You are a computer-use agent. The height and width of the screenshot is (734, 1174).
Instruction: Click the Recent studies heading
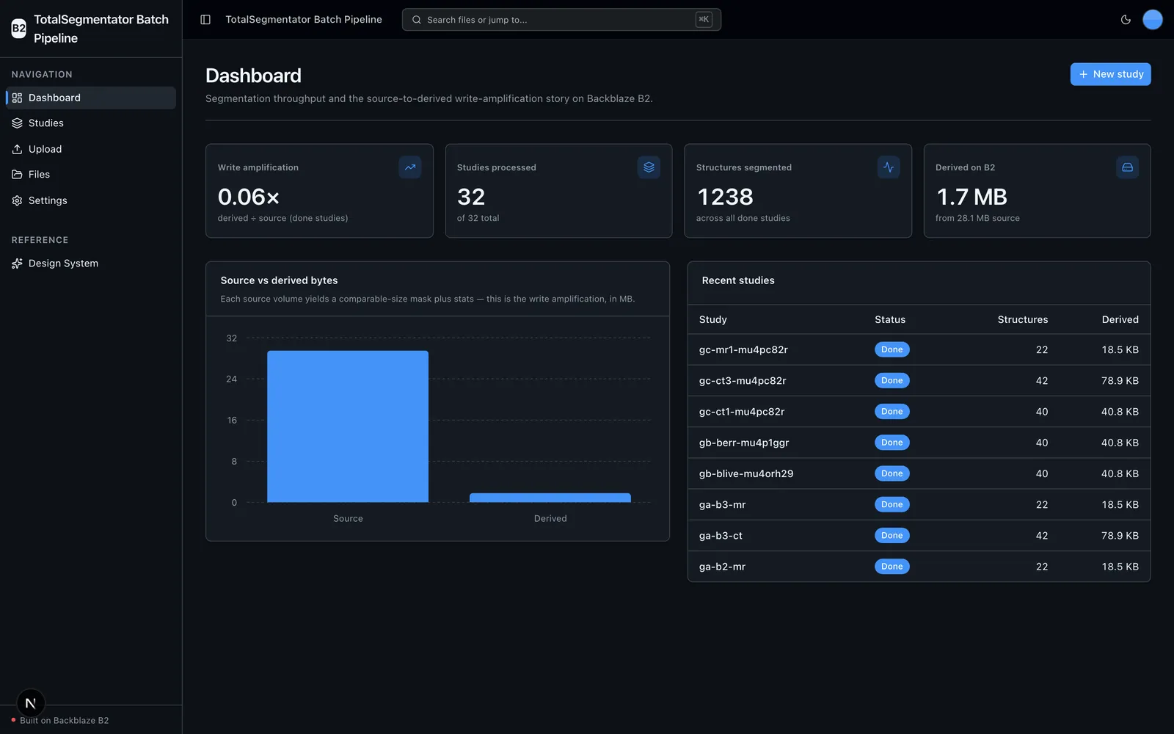click(x=738, y=280)
